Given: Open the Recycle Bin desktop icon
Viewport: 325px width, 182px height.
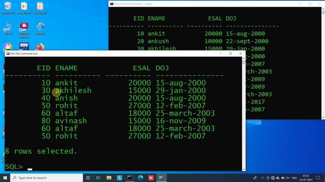Looking at the screenshot, I should click(x=8, y=8).
